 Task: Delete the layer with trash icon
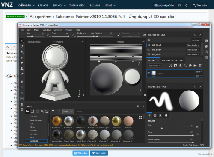200,66
